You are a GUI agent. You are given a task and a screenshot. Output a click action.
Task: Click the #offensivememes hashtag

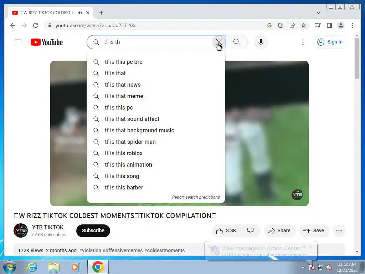(123, 250)
